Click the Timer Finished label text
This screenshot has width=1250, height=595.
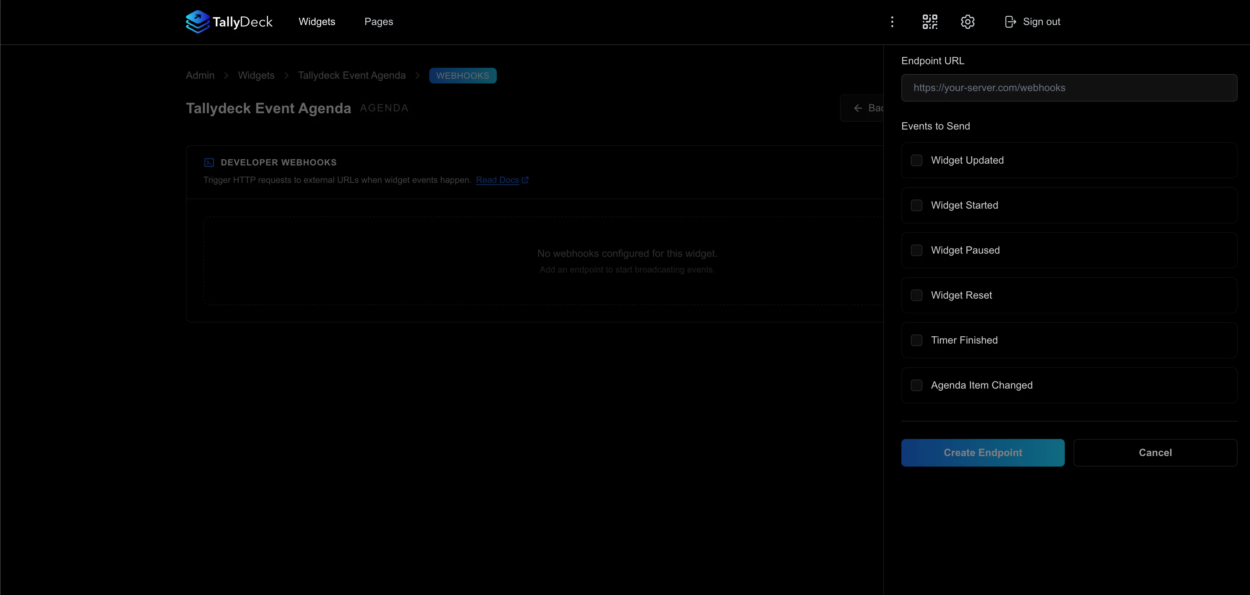pyautogui.click(x=964, y=340)
